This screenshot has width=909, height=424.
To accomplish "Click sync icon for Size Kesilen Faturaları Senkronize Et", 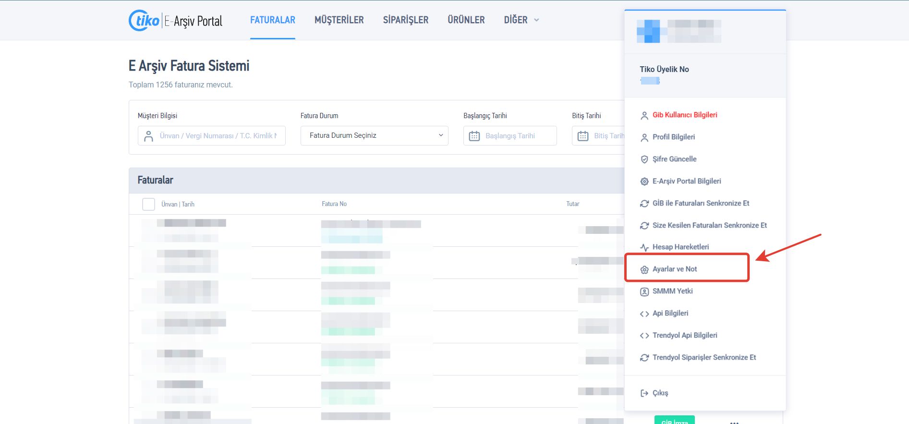I will 644,226.
